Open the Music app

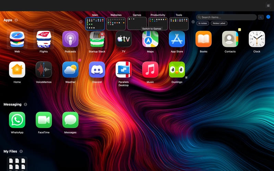tap(150, 70)
